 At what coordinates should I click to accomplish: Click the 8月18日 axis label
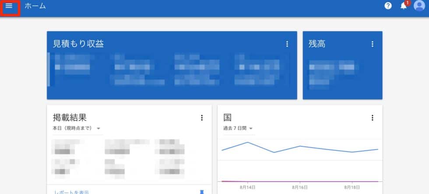[x=352, y=187]
